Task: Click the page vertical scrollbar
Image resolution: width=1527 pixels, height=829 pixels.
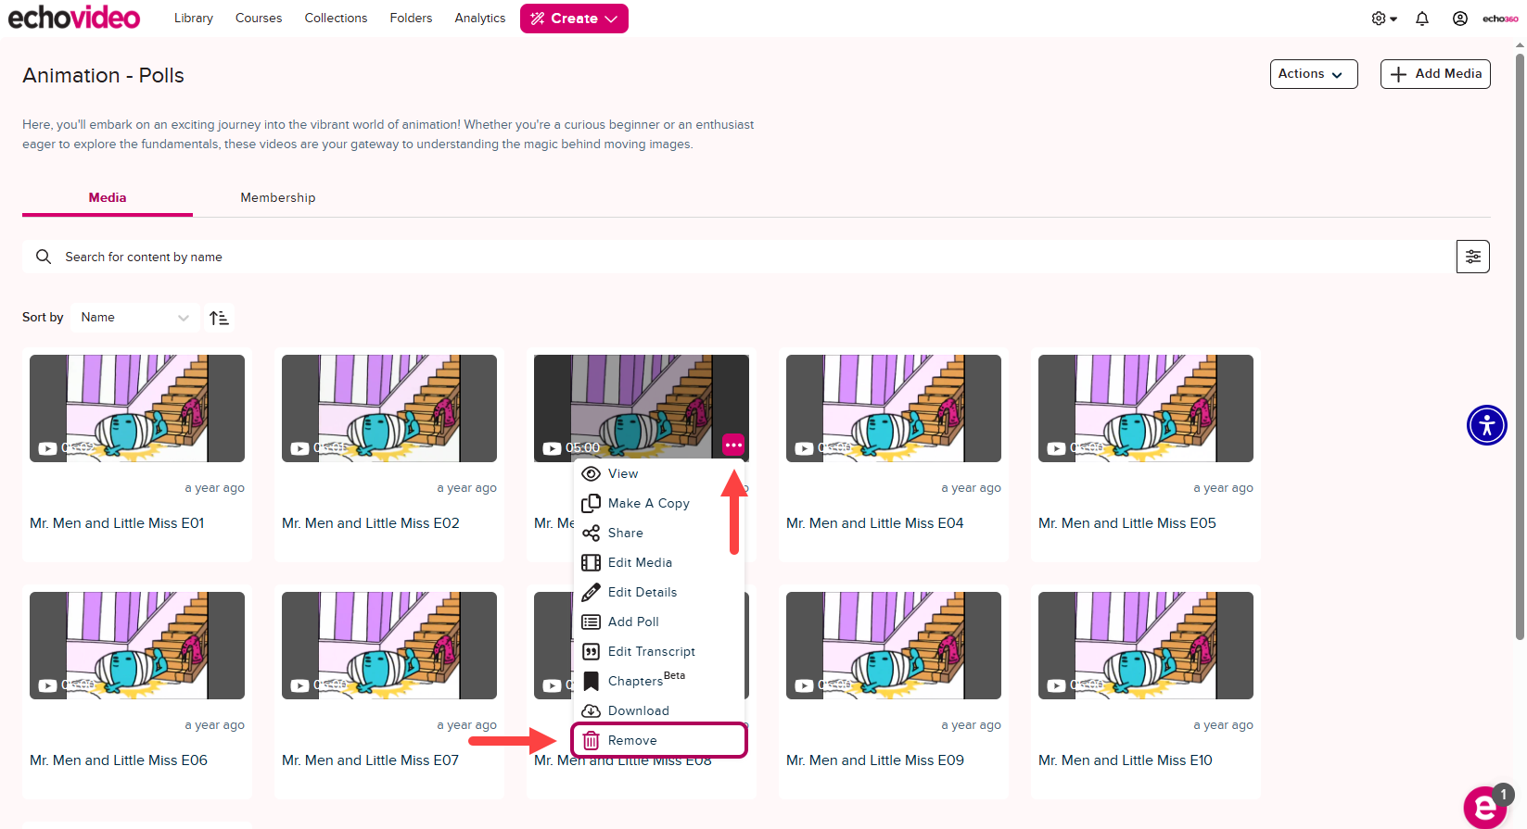Action: (x=1520, y=347)
